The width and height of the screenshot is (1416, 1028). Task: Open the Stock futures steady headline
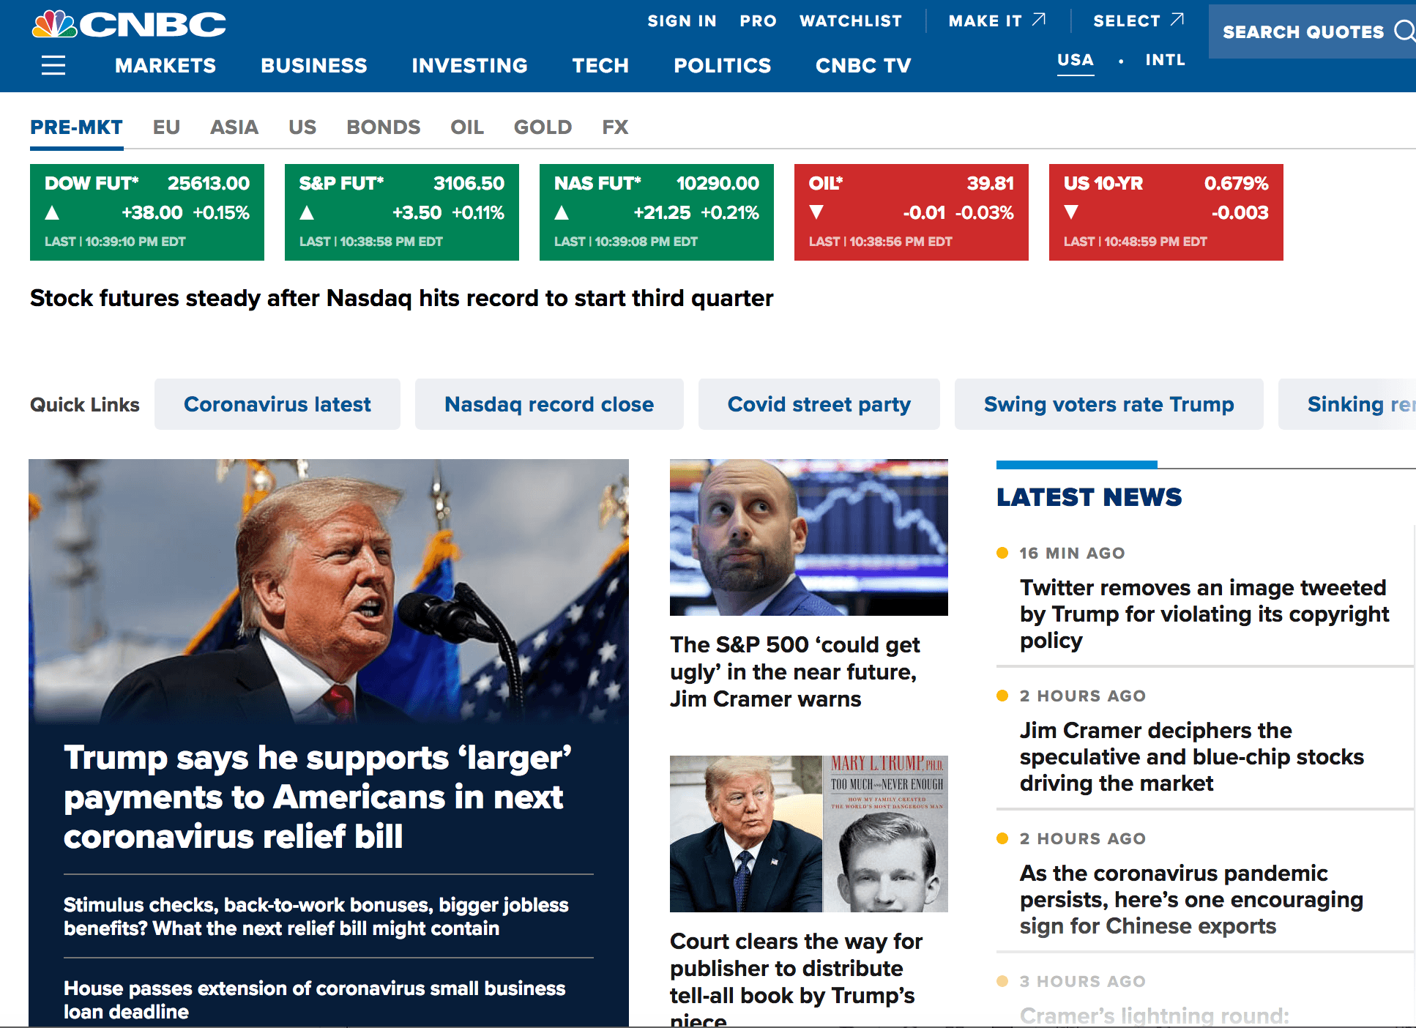pos(401,298)
